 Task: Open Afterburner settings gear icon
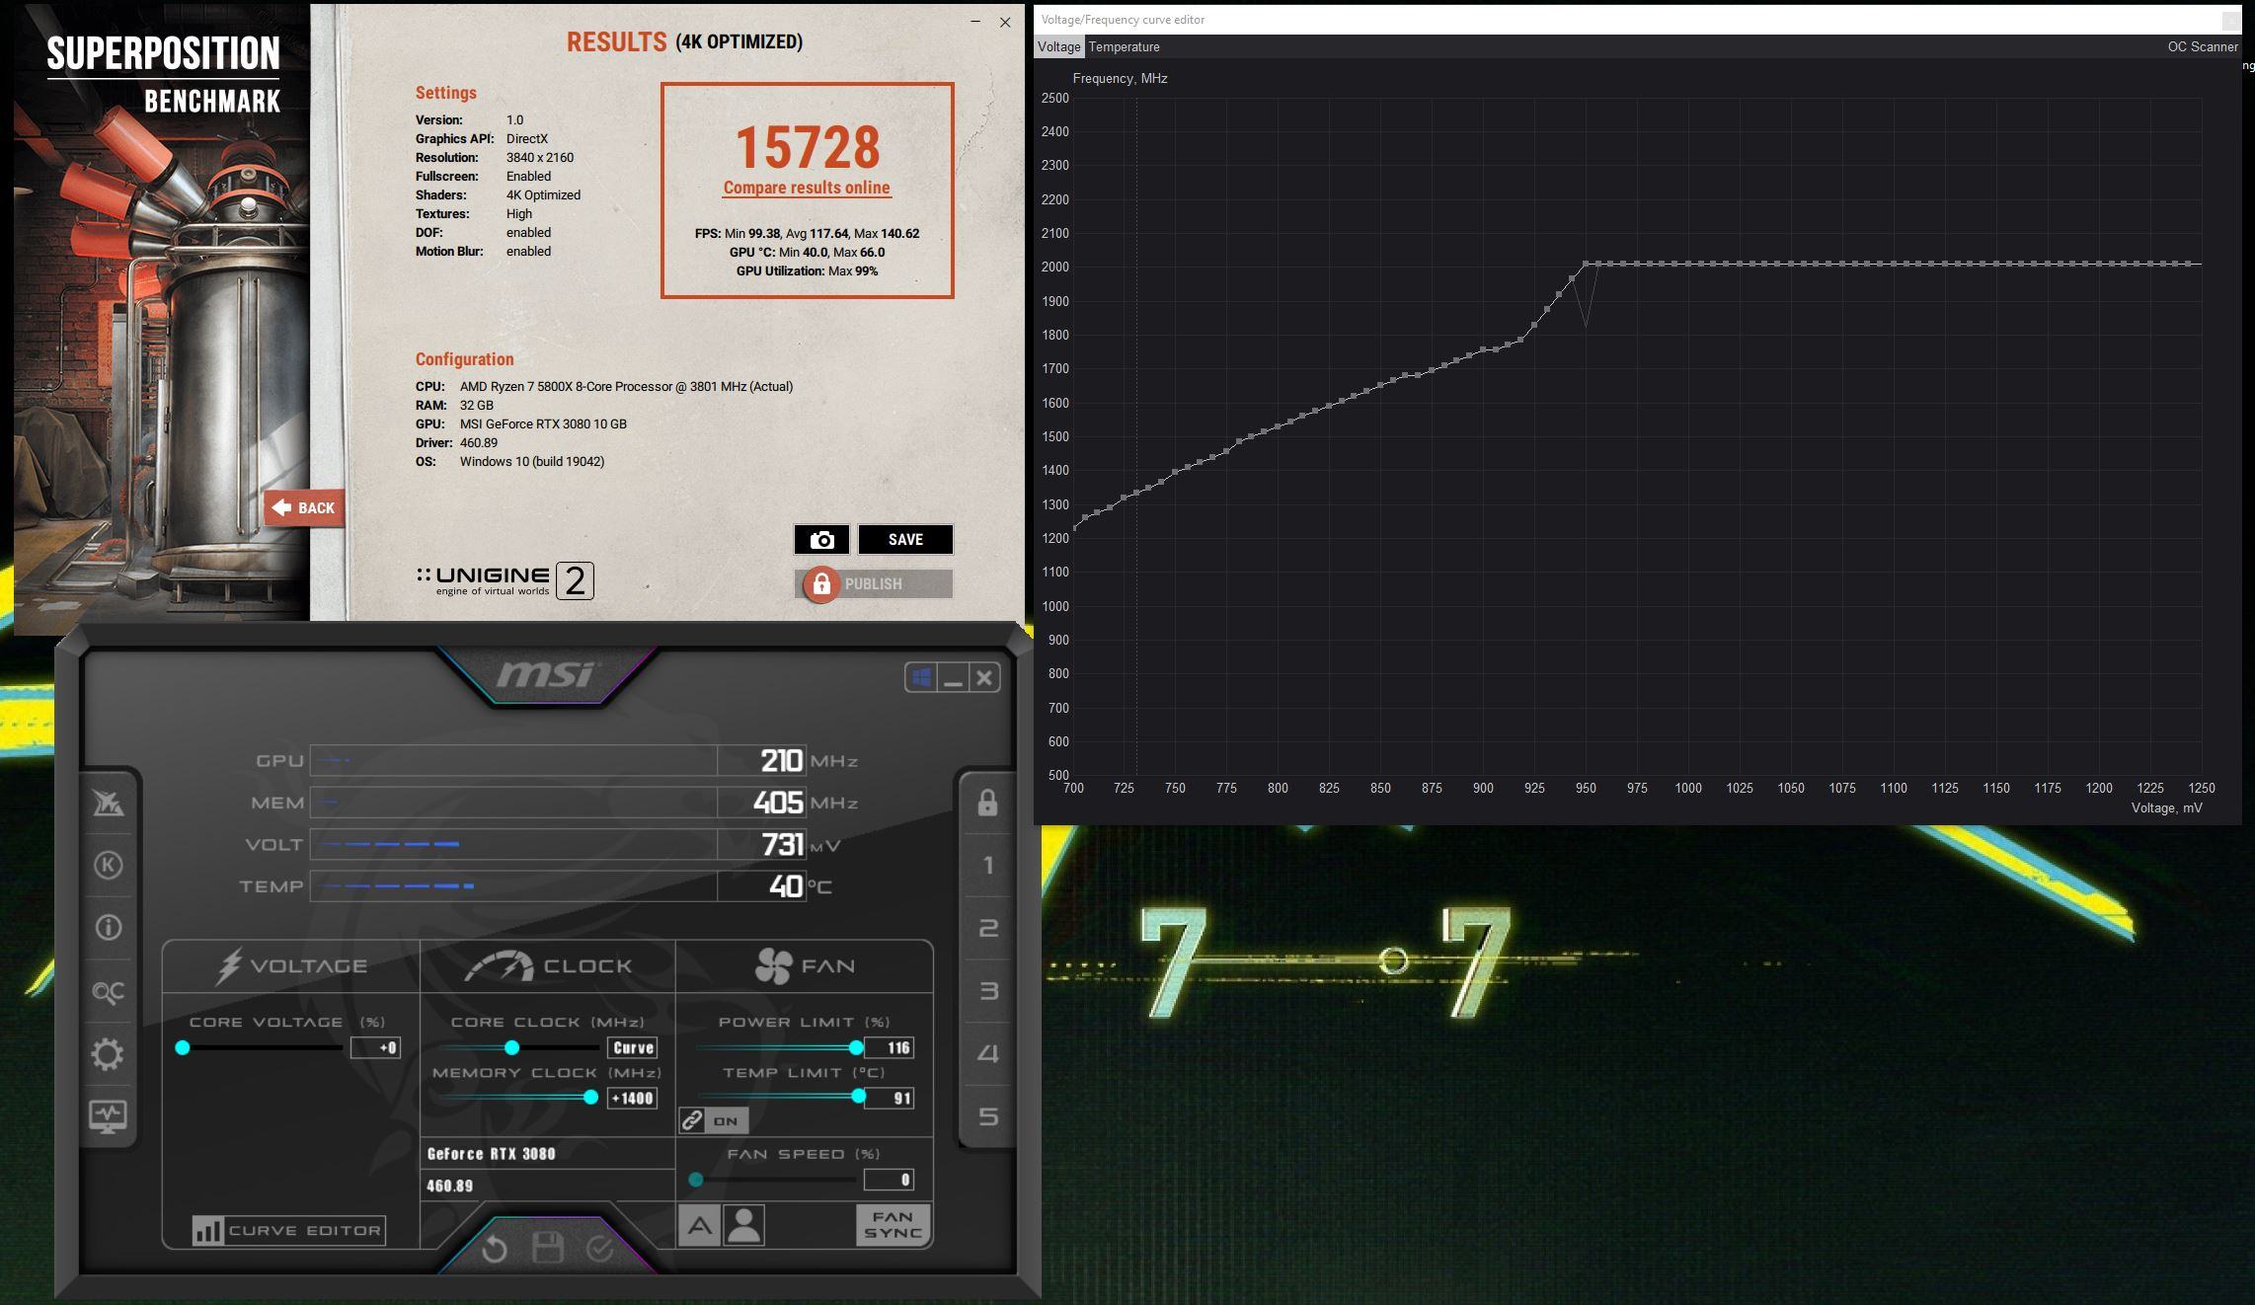coord(108,1054)
